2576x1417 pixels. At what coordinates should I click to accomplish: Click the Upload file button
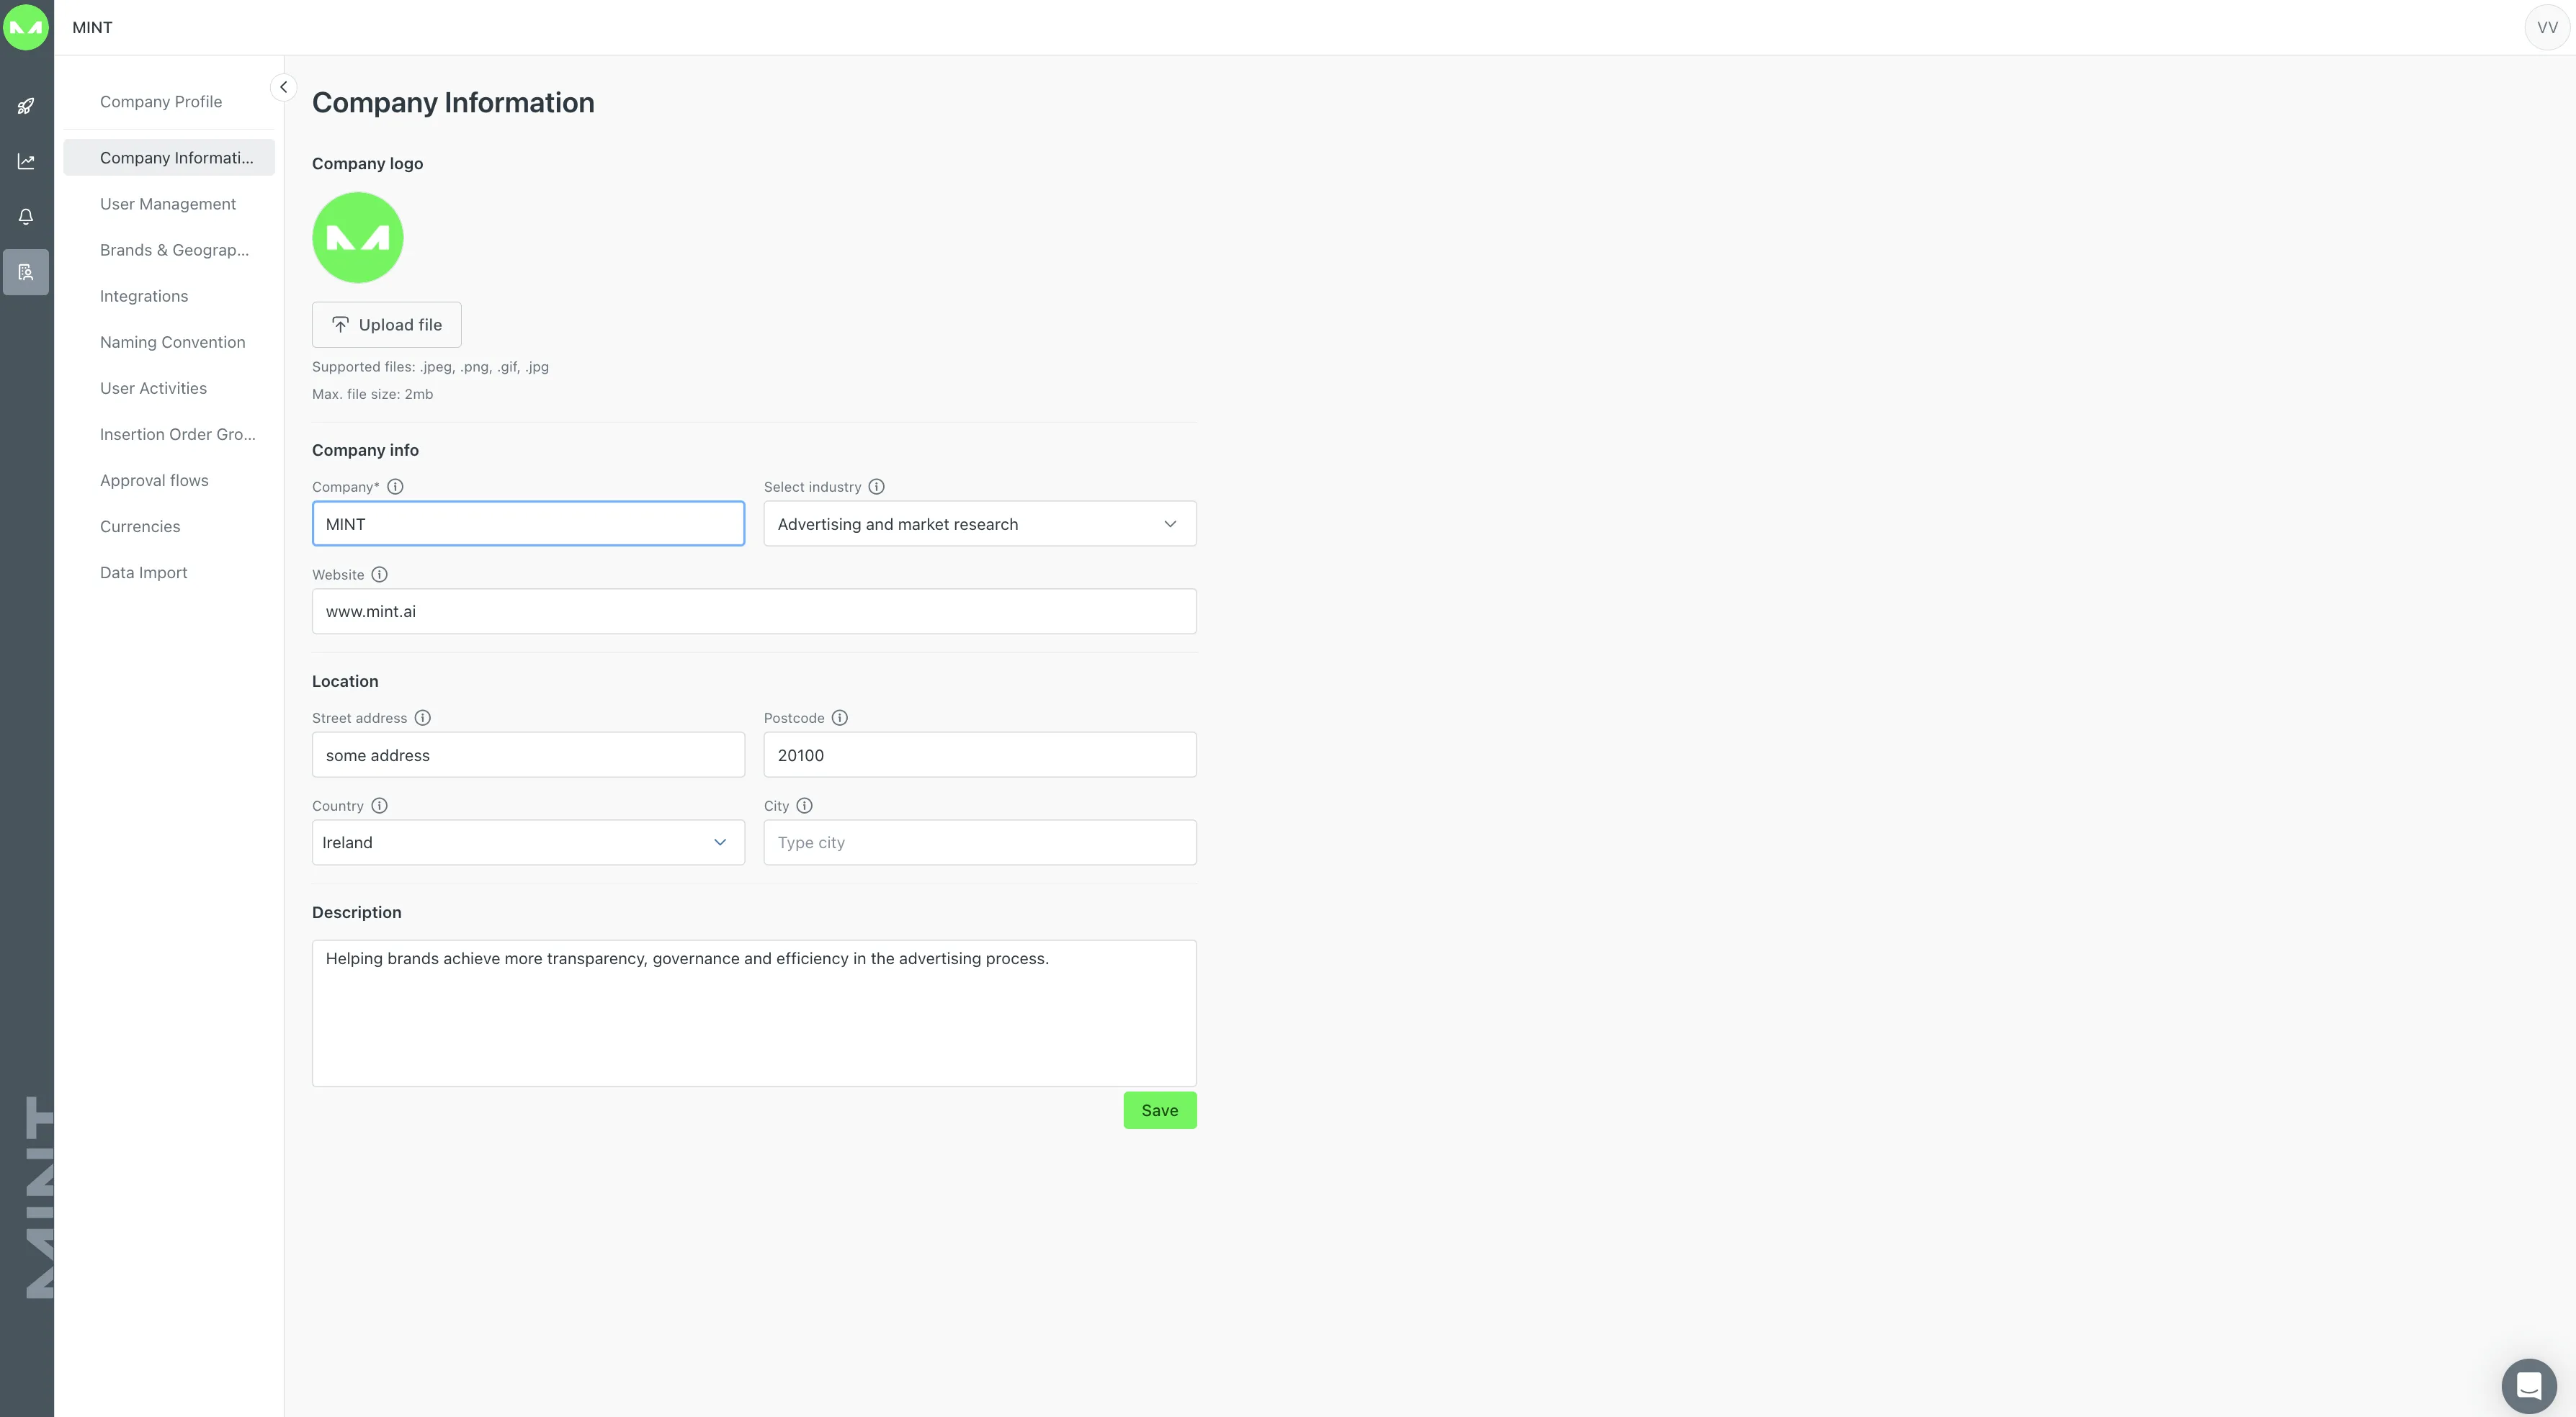click(386, 325)
